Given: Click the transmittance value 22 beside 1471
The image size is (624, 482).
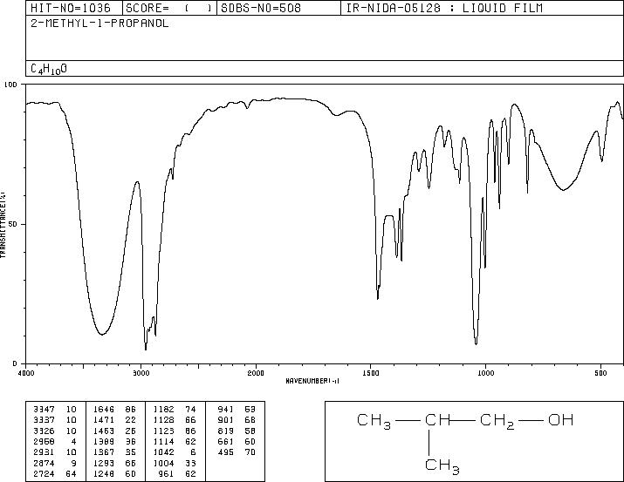Looking at the screenshot, I should [x=131, y=420].
